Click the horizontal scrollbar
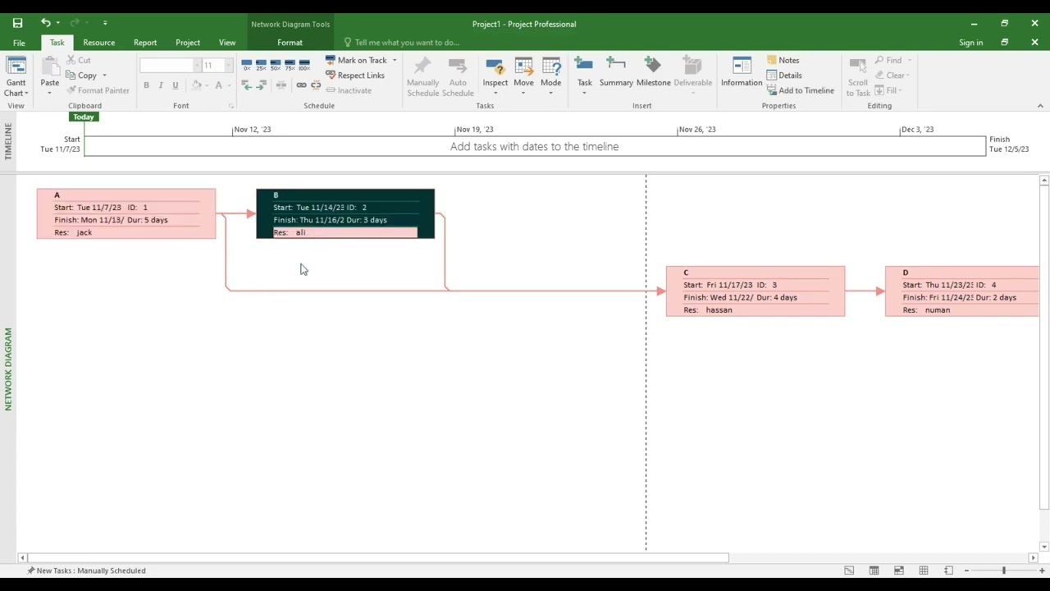1050x591 pixels. tap(377, 558)
